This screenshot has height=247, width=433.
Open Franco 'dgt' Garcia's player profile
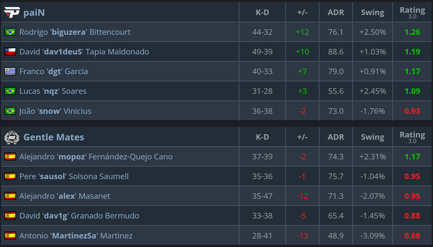click(53, 71)
